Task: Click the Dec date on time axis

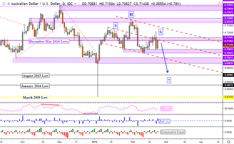Action: click(x=60, y=142)
